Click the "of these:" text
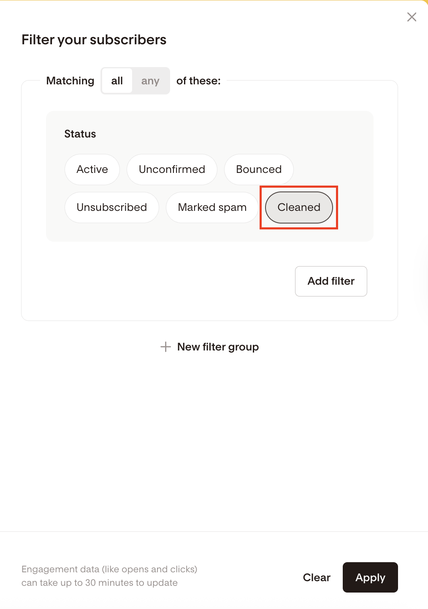The width and height of the screenshot is (428, 609). (198, 81)
